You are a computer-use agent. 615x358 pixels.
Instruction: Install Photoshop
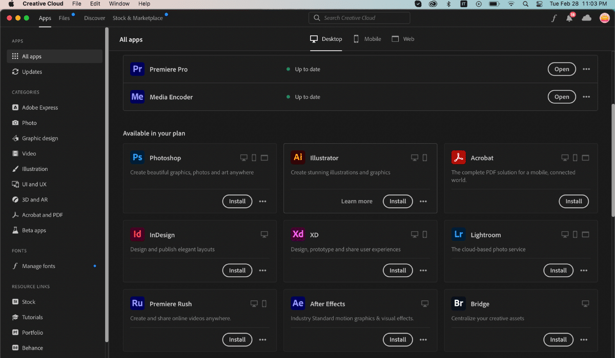(237, 201)
